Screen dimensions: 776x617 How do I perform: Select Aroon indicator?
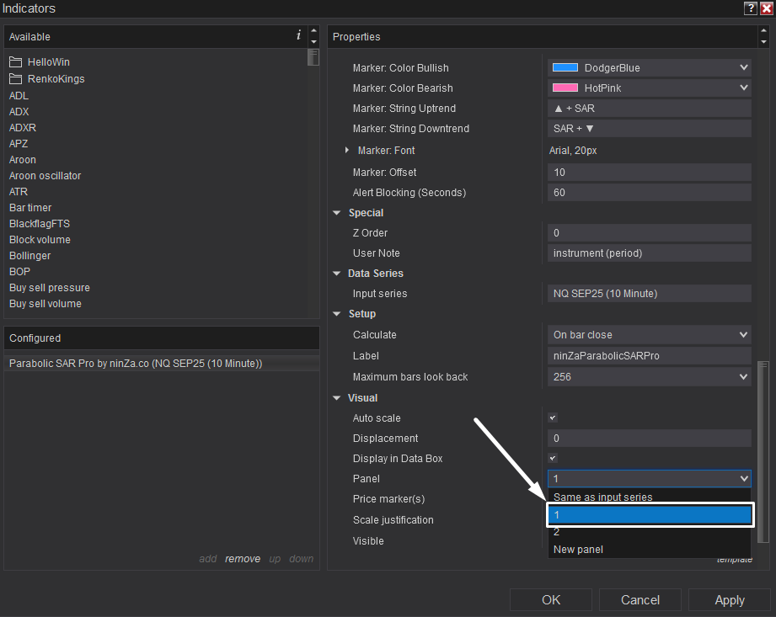pyautogui.click(x=22, y=160)
